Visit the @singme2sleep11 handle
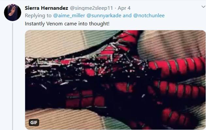Viewport: 206px width, 130px height. click(x=91, y=8)
